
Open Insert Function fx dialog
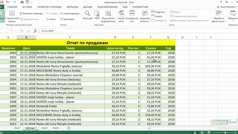coord(35,31)
